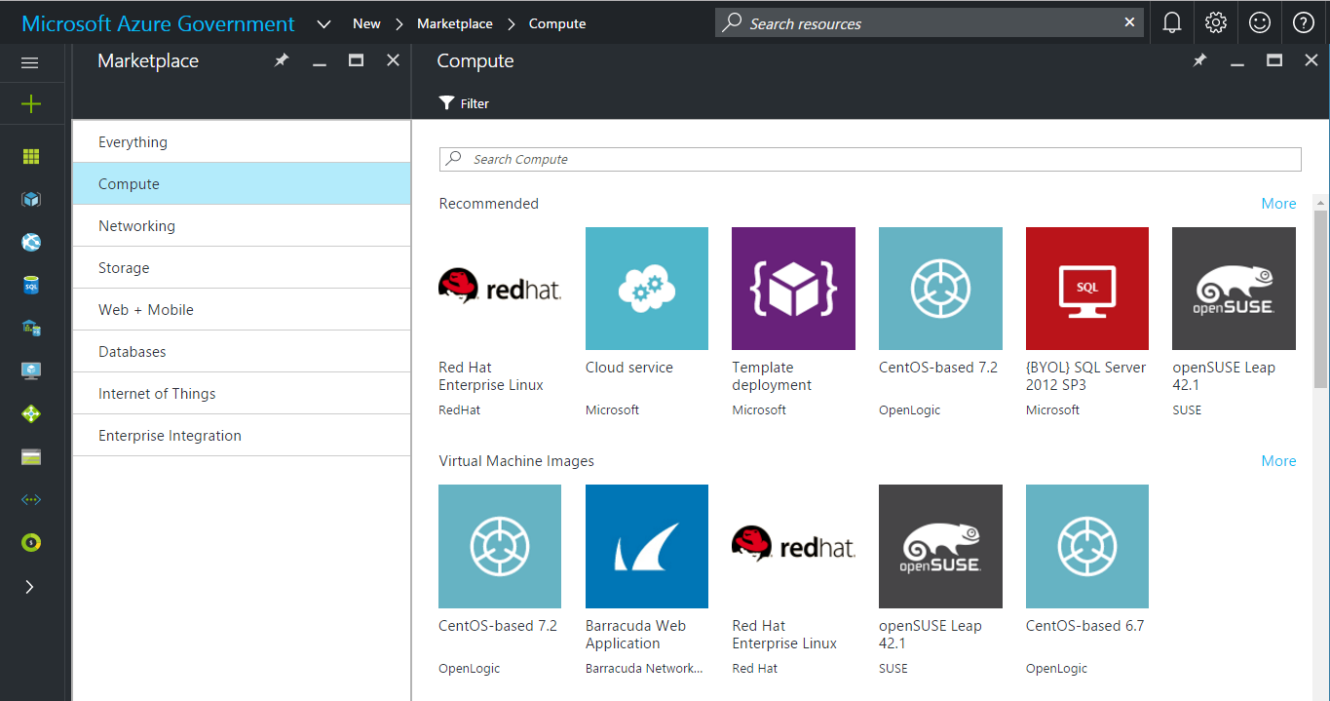Click More next to Virtual Machine Images
This screenshot has height=701, width=1330.
(x=1277, y=460)
